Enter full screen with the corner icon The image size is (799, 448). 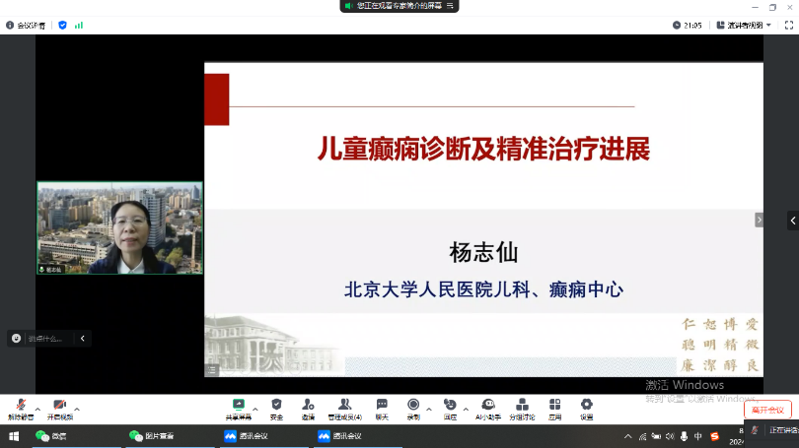(789, 25)
